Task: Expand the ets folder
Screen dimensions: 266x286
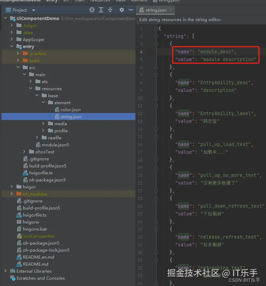Action: click(31, 81)
